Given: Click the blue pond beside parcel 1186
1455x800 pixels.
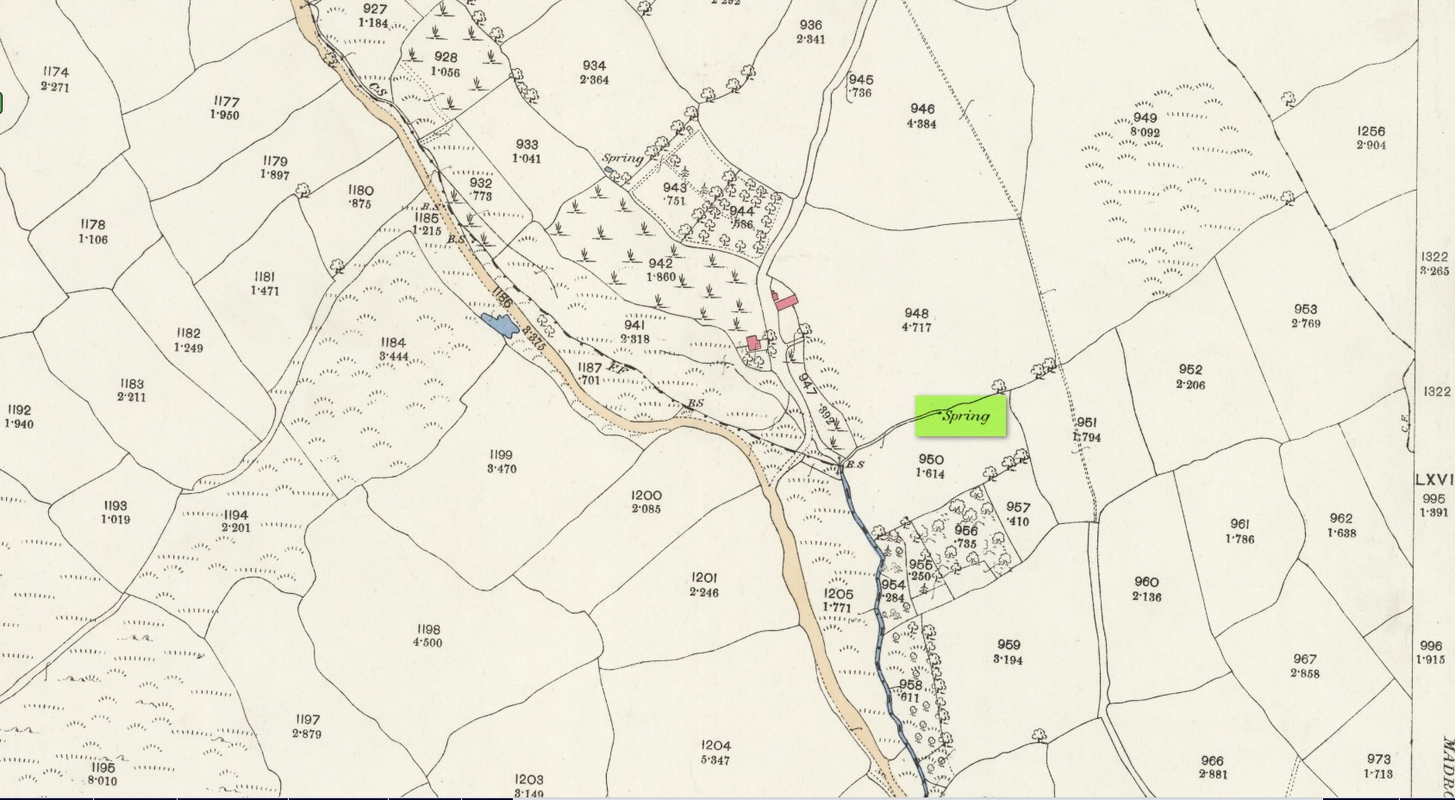Looking at the screenshot, I should [500, 325].
